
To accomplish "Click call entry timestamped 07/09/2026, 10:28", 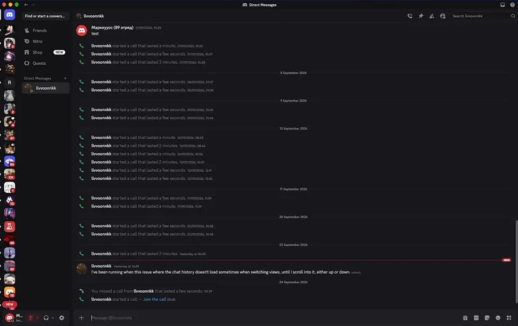I will 148,62.
